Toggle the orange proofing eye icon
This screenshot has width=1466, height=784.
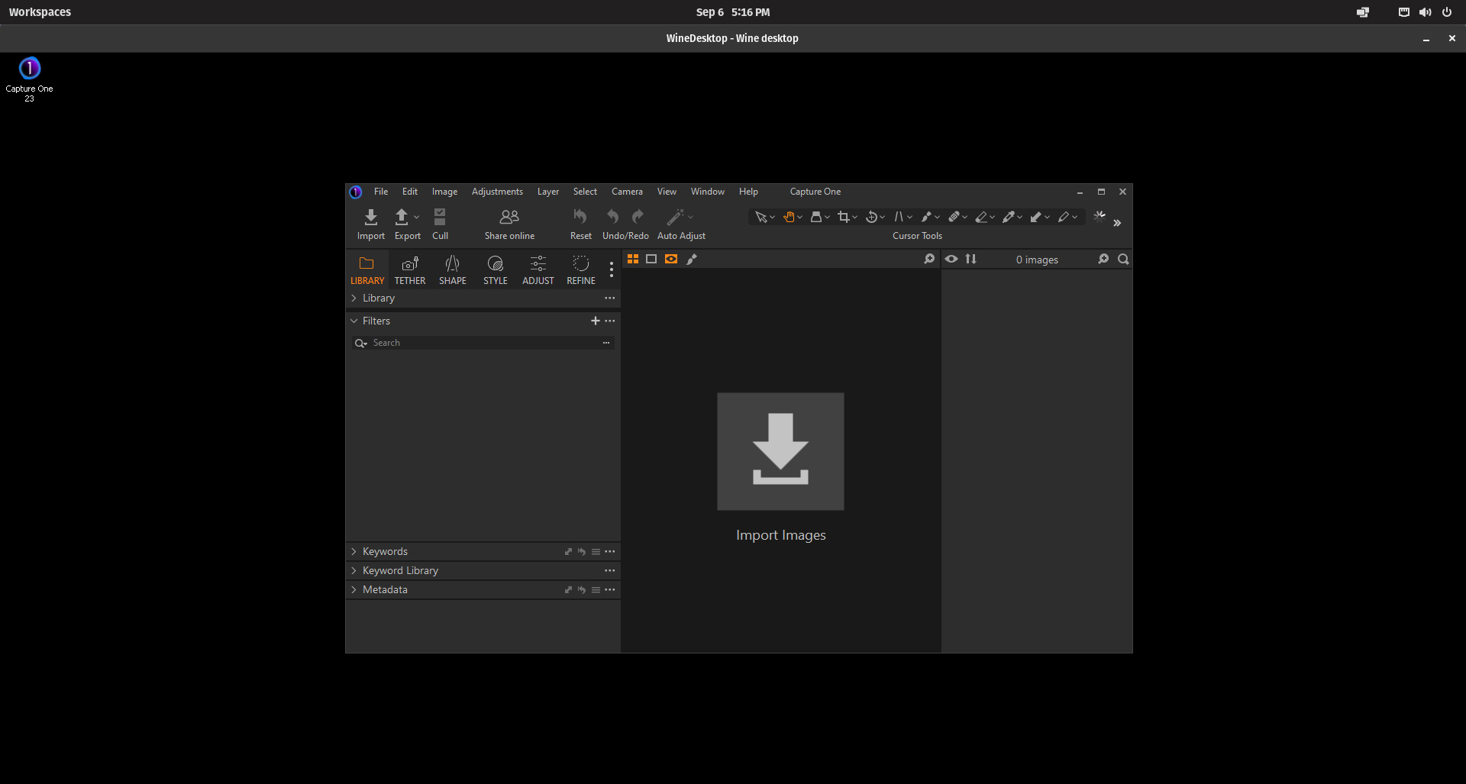click(x=671, y=260)
